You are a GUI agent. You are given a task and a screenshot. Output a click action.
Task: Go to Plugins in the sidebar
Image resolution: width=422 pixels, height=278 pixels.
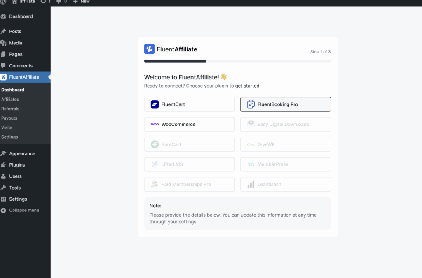pyautogui.click(x=25, y=165)
